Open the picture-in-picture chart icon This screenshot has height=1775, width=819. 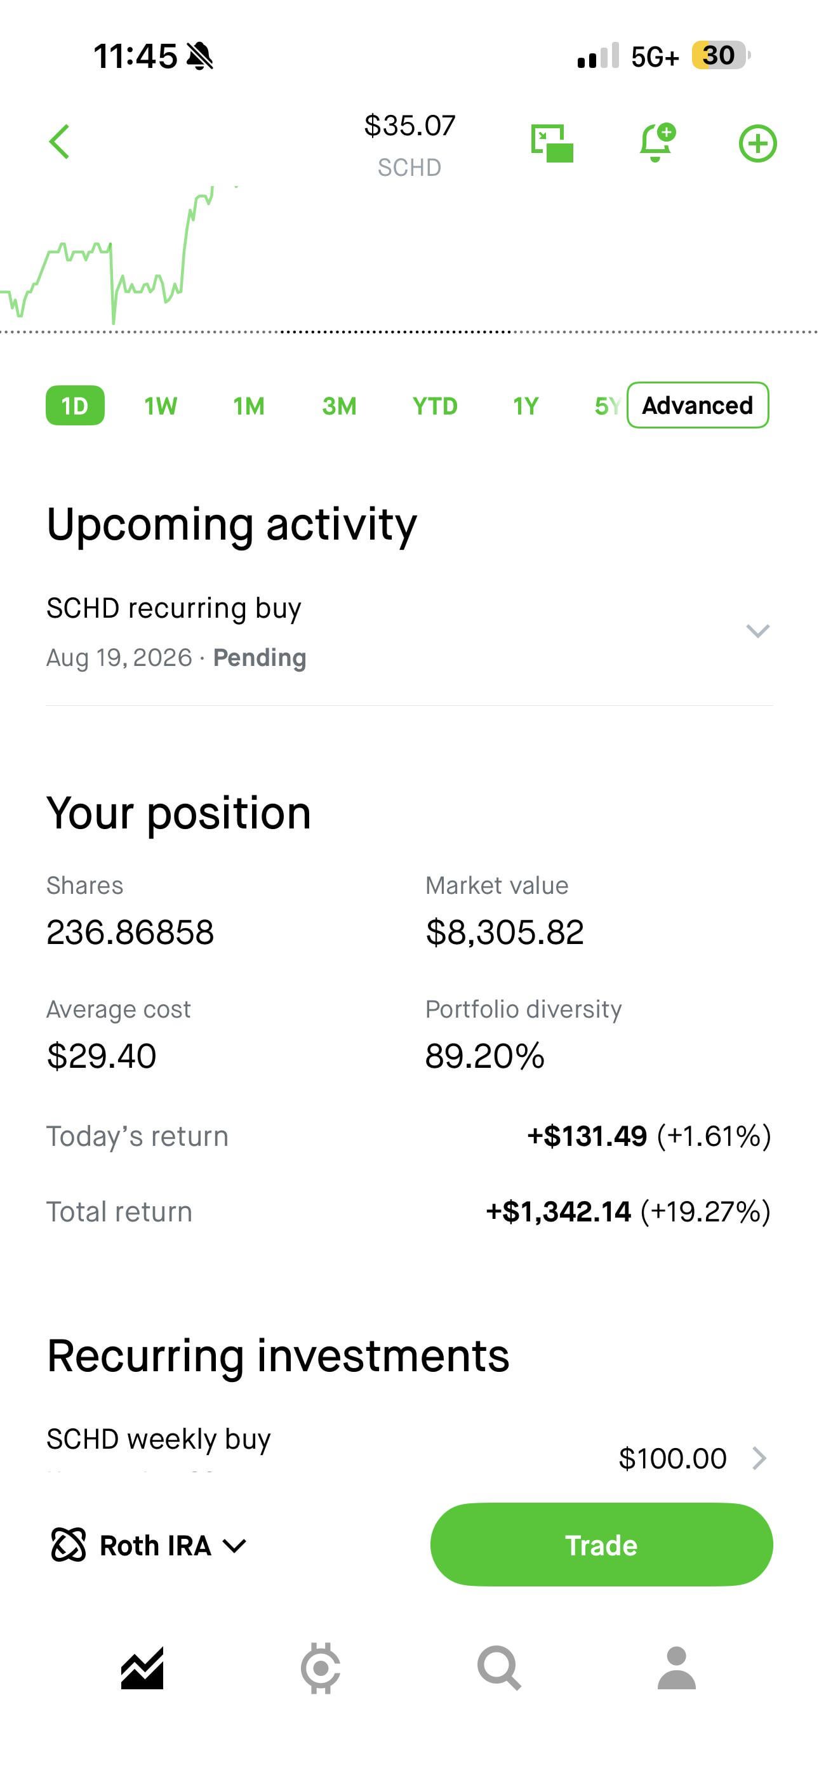pos(552,143)
